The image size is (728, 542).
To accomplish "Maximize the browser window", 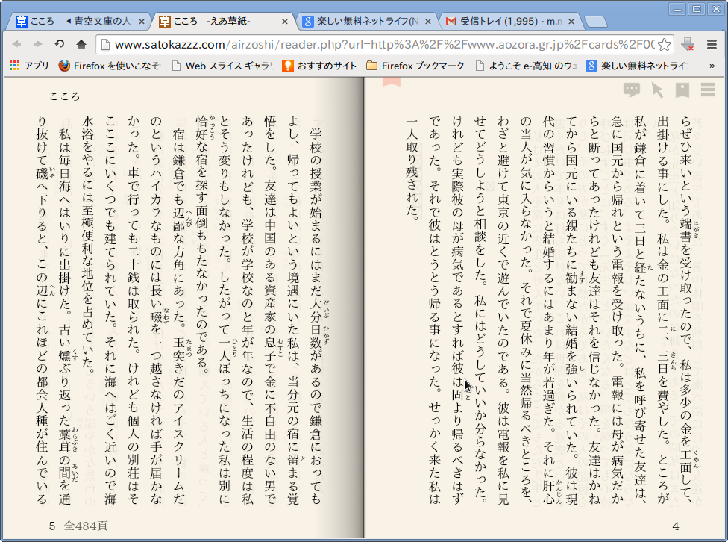I will 697,9.
